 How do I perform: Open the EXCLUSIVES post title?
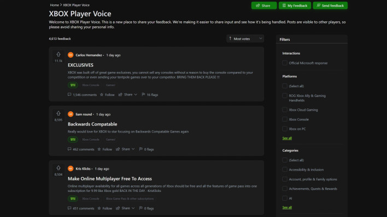(x=80, y=65)
